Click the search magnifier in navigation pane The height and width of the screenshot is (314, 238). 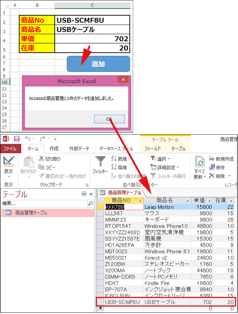(90, 204)
